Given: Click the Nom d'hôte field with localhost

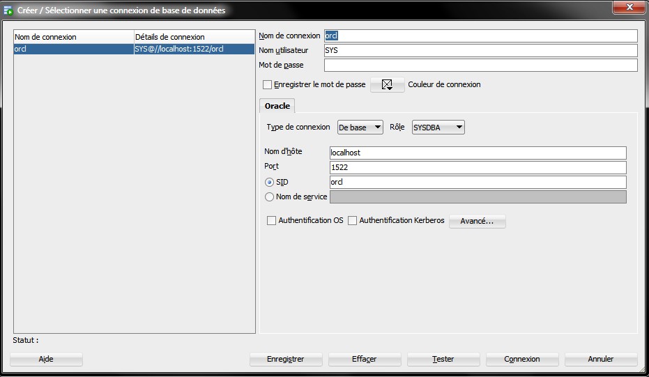Looking at the screenshot, I should click(x=478, y=153).
